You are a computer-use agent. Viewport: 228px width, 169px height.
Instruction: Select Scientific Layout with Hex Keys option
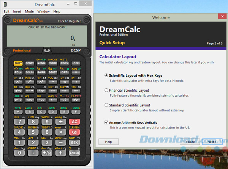[106, 75]
